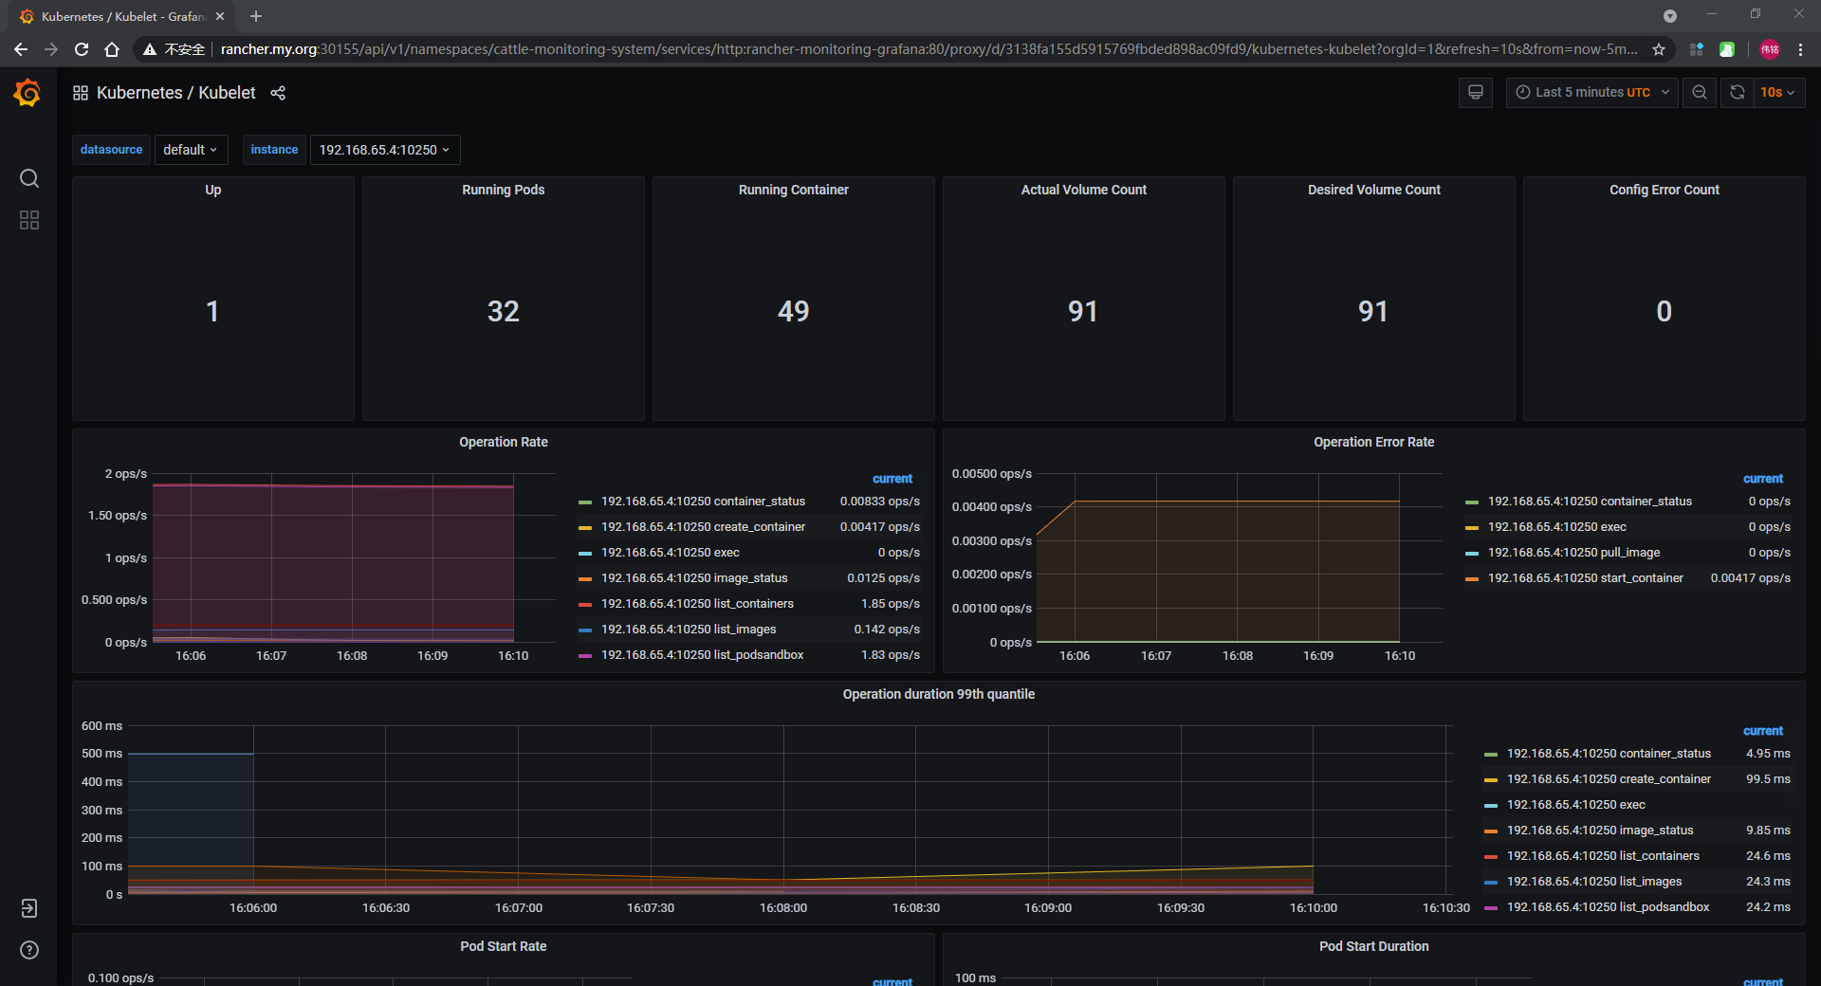Open the browser profile avatar
Viewport: 1821px width, 986px height.
[1770, 49]
